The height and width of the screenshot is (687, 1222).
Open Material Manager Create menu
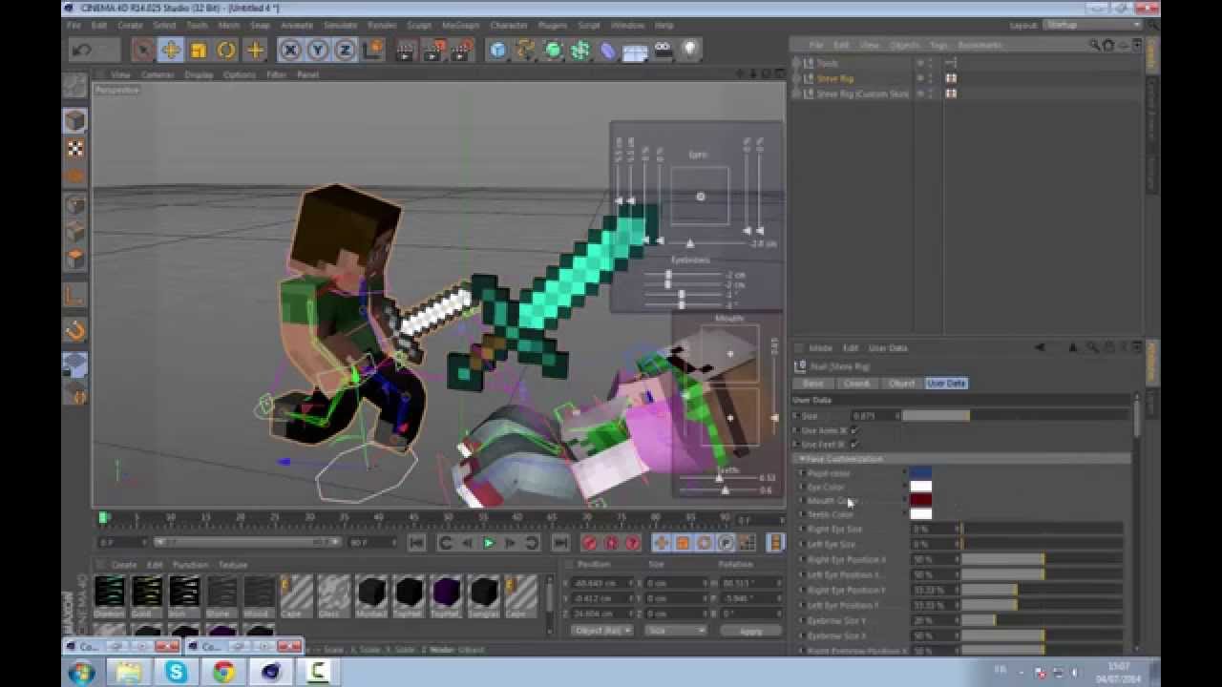click(124, 565)
